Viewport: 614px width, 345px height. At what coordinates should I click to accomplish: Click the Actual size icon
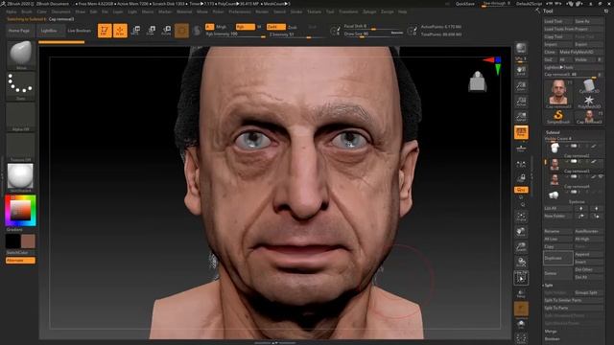click(x=521, y=102)
